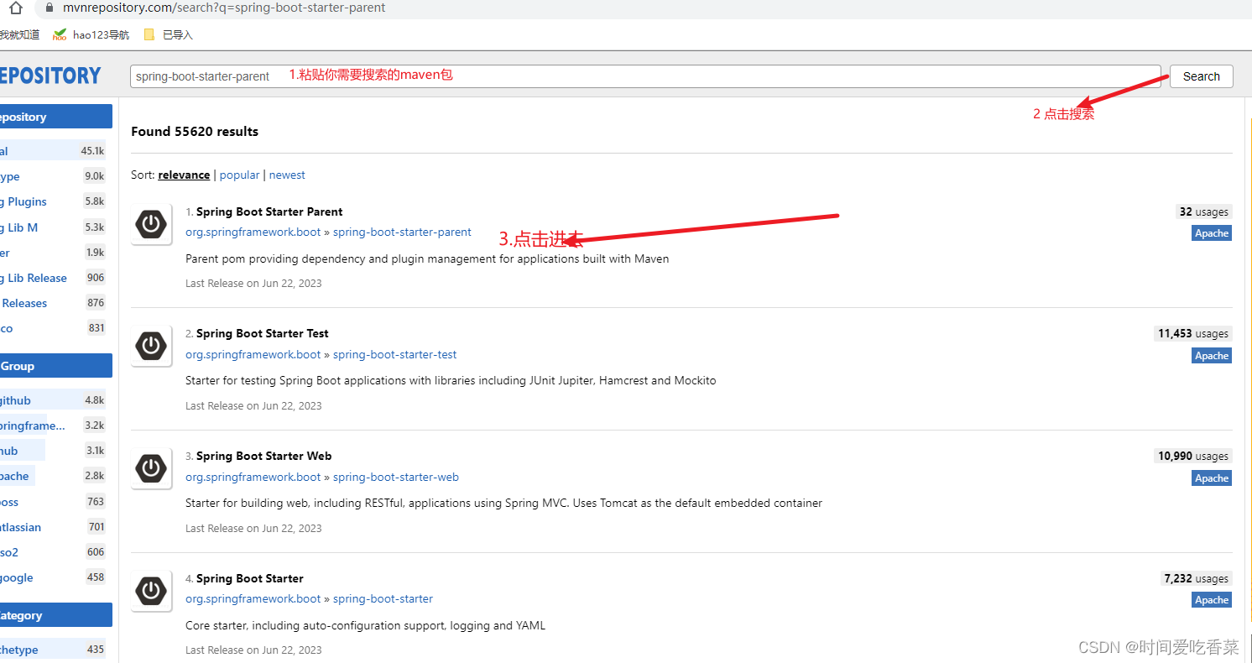Click the padlock icon in address bar
The image size is (1252, 663).
coord(49,8)
